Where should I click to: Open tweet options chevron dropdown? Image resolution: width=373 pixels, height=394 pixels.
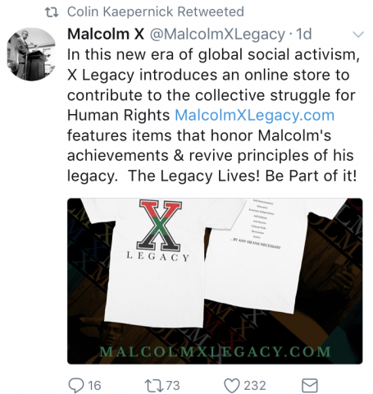click(x=358, y=34)
